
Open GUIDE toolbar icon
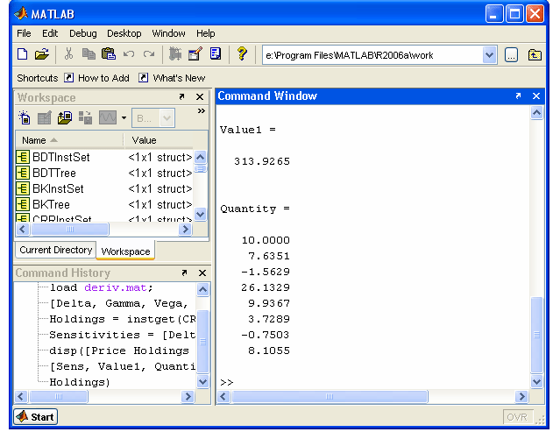(195, 54)
